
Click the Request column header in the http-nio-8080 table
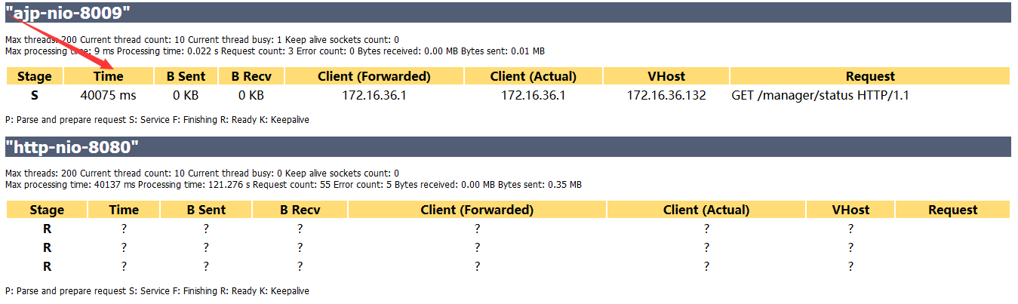952,210
